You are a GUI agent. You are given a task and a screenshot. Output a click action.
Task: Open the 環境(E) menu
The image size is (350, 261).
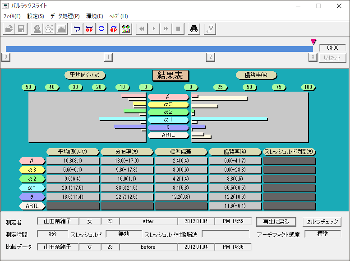click(x=95, y=16)
